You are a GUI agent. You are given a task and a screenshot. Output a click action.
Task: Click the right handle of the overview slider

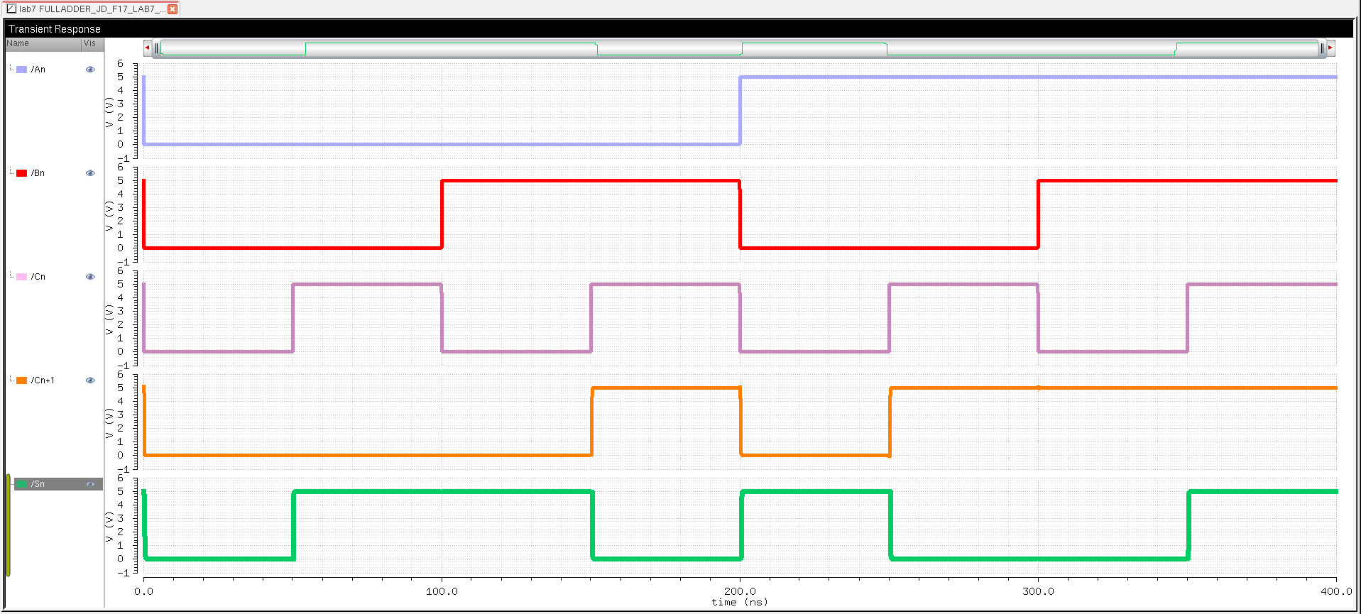[1322, 48]
